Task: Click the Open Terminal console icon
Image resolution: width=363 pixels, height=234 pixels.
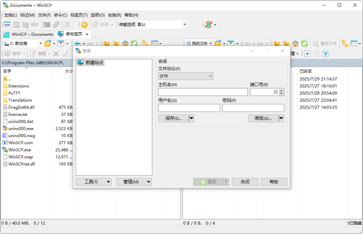Action: (x=47, y=25)
